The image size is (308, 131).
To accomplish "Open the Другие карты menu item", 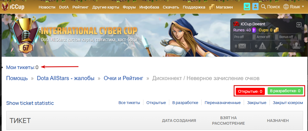I will [x=106, y=7].
